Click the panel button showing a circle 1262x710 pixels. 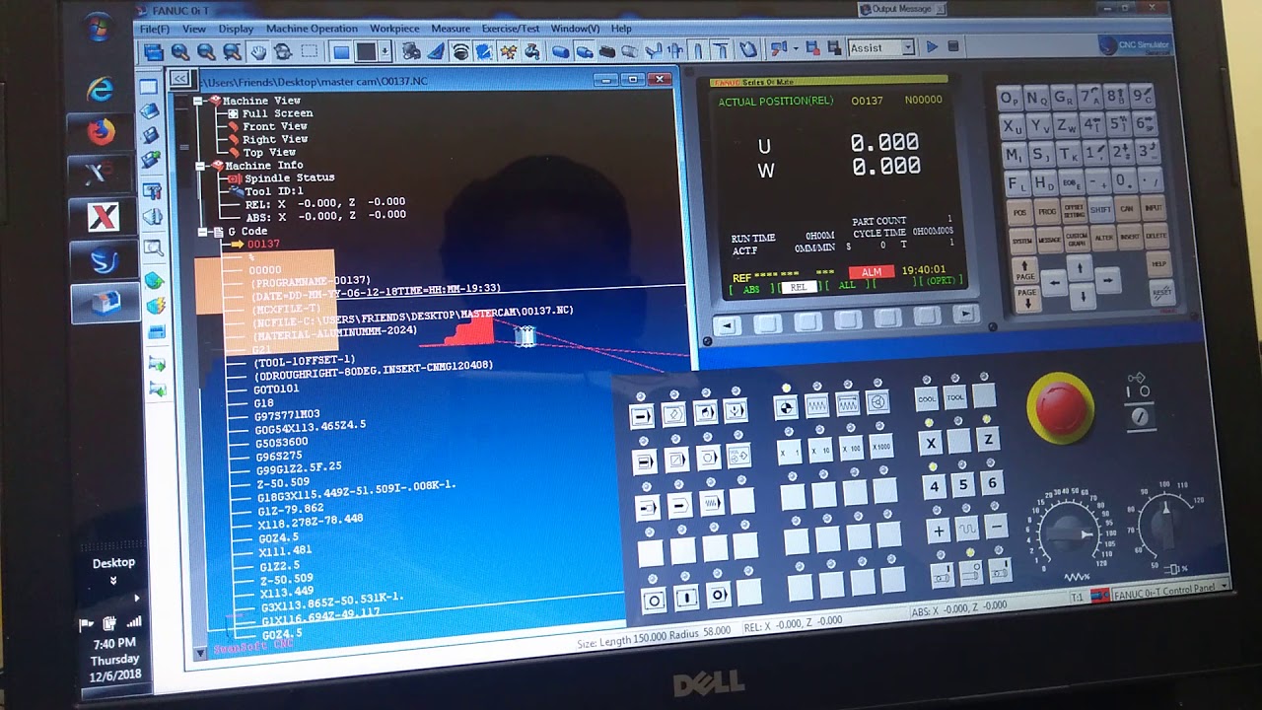654,601
